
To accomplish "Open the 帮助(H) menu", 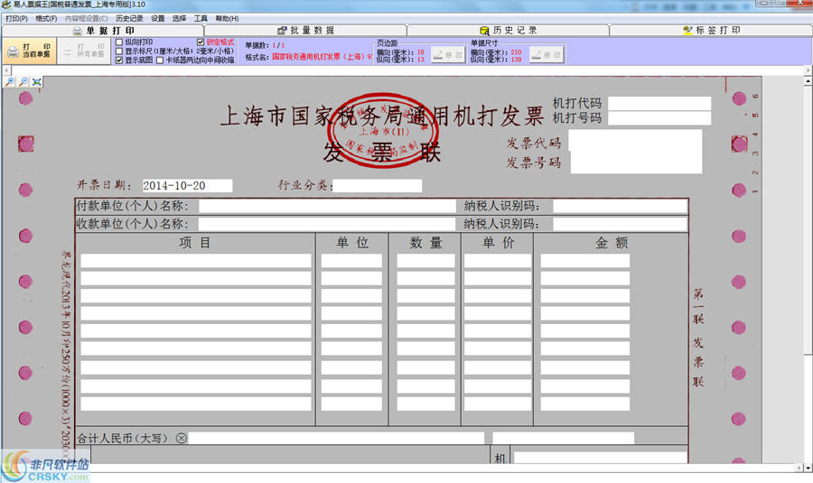I will (x=227, y=18).
